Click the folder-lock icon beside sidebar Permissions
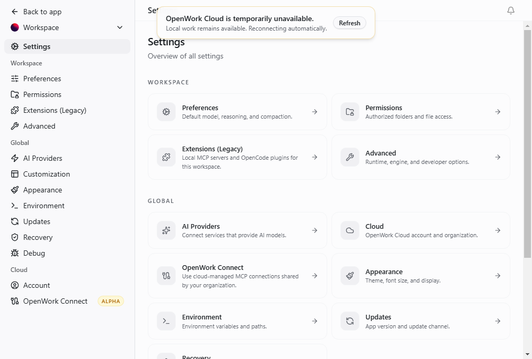 (15, 94)
